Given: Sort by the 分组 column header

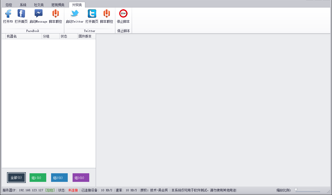Looking at the screenshot, I should tap(51, 36).
